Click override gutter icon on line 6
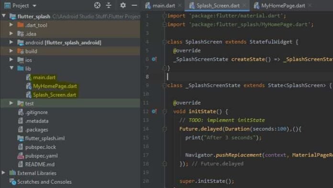The image size is (333, 188). click(154, 59)
